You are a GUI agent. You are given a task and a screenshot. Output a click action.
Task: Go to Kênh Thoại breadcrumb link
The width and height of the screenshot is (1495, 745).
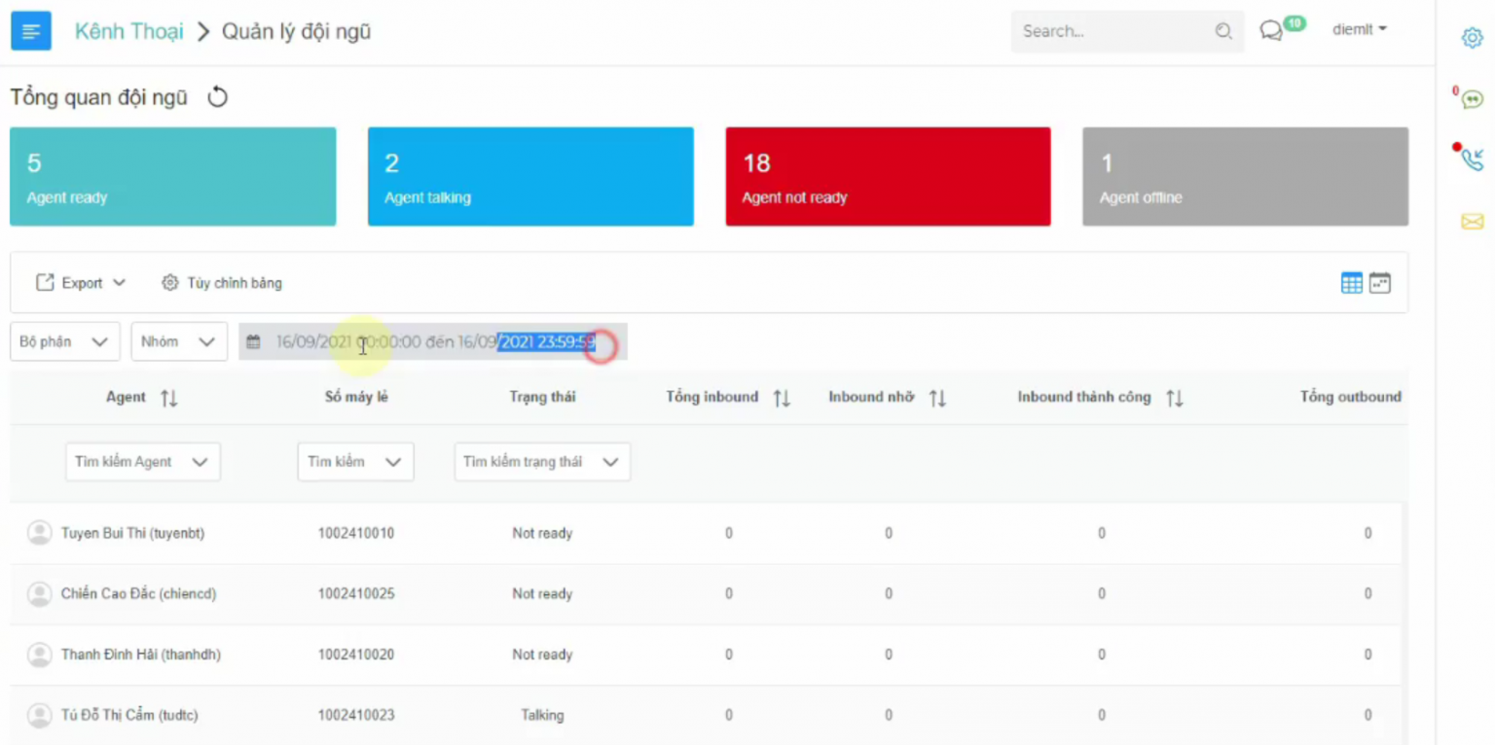[128, 32]
